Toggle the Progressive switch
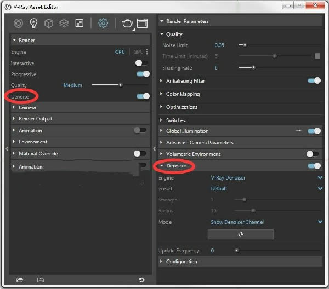The height and width of the screenshot is (289, 329). [143, 74]
